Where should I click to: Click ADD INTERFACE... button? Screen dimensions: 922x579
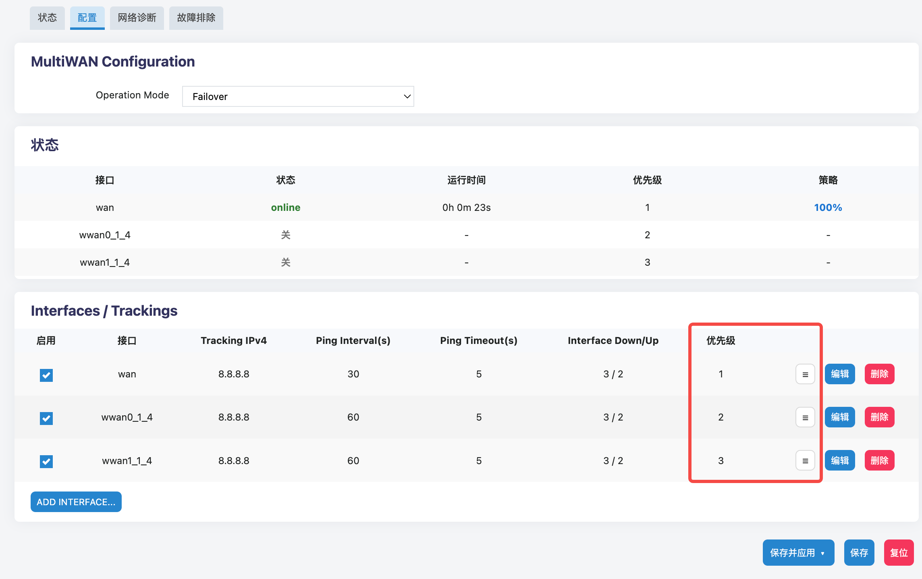76,502
